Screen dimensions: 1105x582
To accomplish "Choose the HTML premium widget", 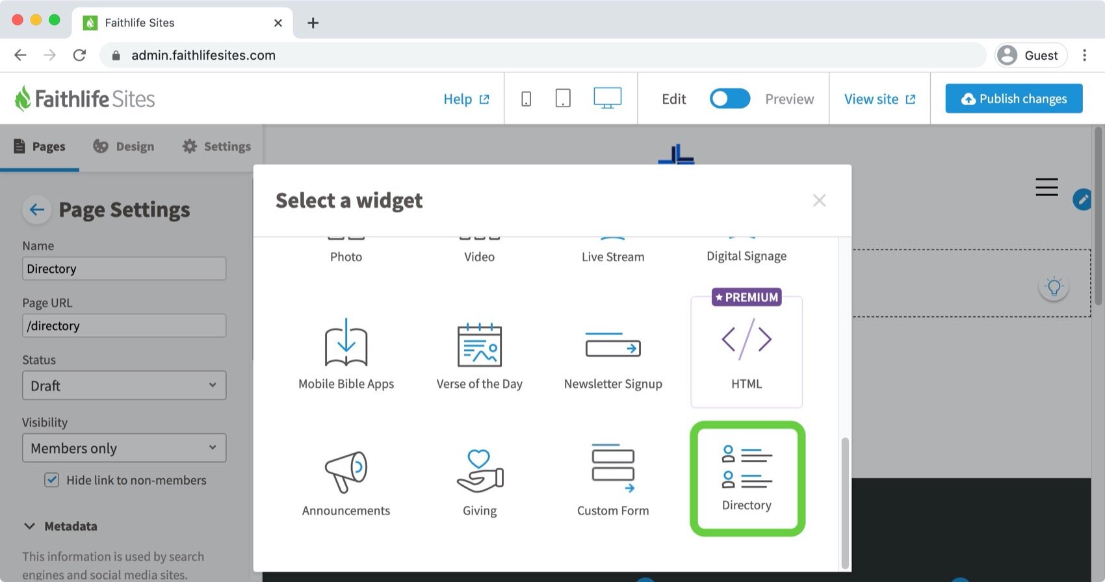I will [x=747, y=352].
